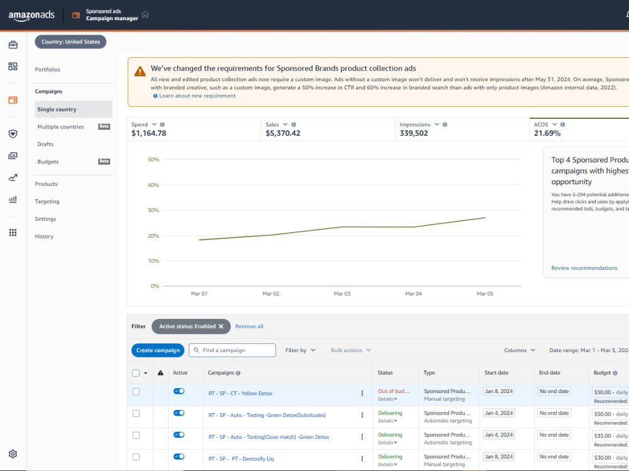The width and height of the screenshot is (629, 471).
Task: Click the Sponsored ads wallet icon in header
Action: (75, 15)
